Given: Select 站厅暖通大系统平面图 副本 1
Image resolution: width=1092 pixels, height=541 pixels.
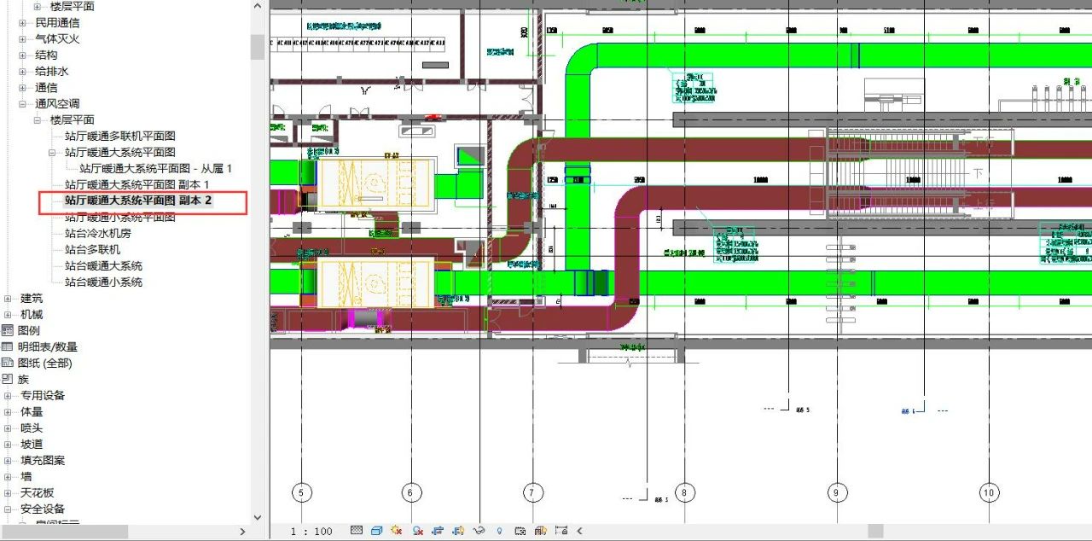Looking at the screenshot, I should [x=136, y=184].
